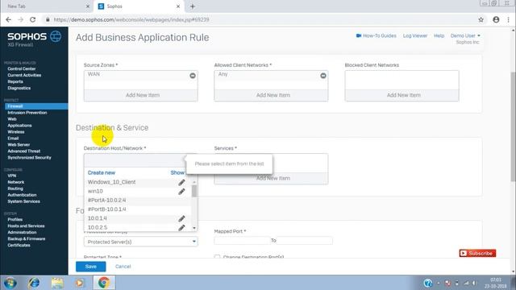Viewport: 516px width, 290px height.
Task: Open the Log Viewer link
Action: click(x=415, y=35)
